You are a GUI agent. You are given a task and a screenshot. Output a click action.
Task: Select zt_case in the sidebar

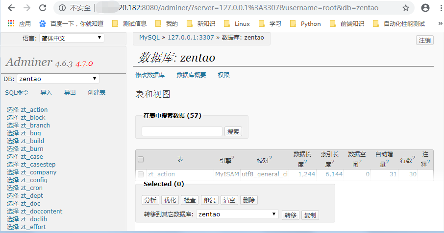click(32, 157)
